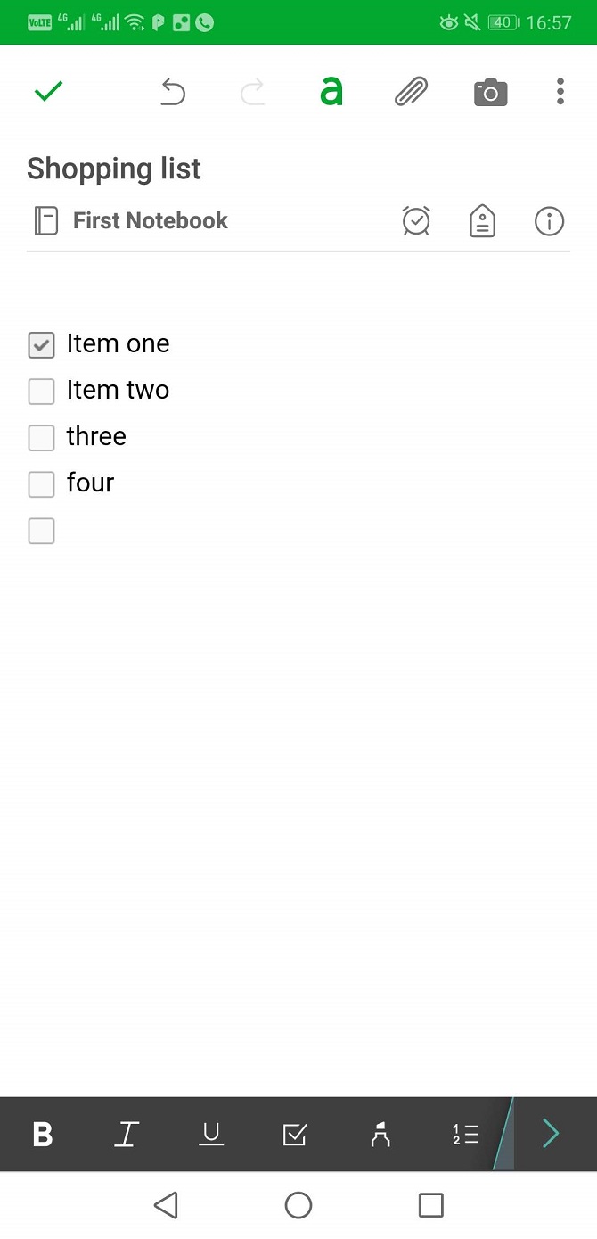
Task: Tick the checkbox next to 'three'
Action: click(x=42, y=438)
